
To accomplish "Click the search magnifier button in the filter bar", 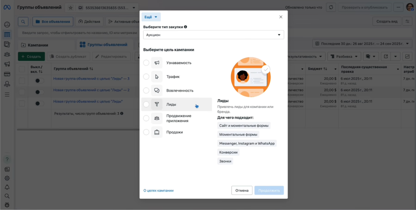I will (x=23, y=22).
